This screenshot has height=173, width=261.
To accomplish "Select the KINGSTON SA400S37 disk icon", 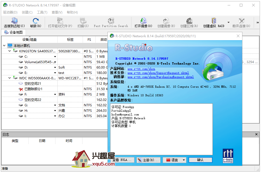I will click(15, 51).
